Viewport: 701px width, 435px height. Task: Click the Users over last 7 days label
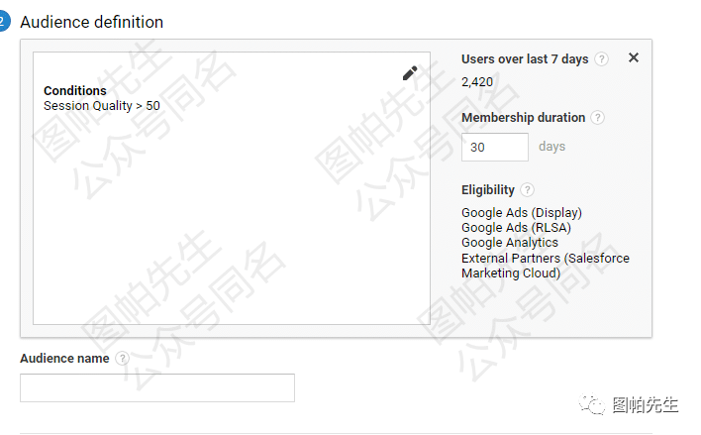[525, 59]
